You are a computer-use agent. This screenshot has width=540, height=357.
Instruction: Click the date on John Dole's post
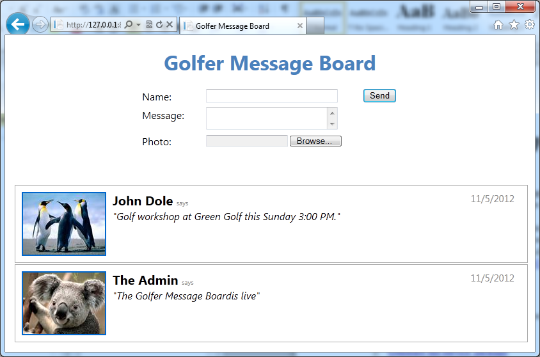[493, 199]
